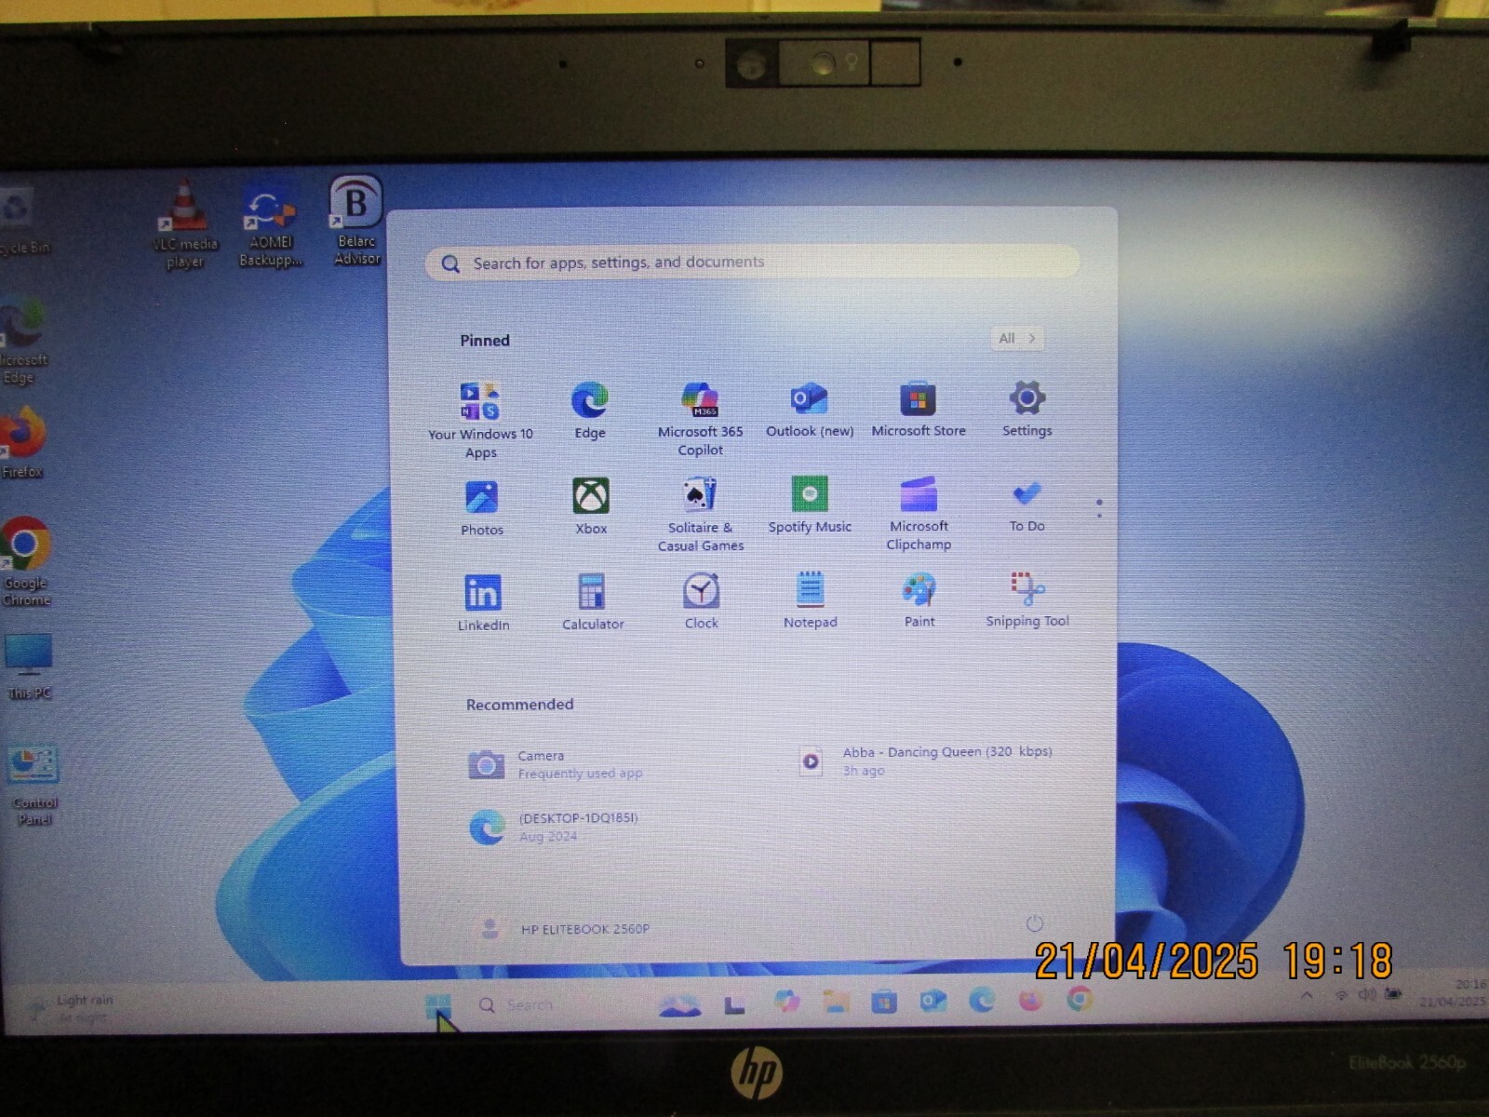
Task: Show All apps list
Action: pos(1016,338)
